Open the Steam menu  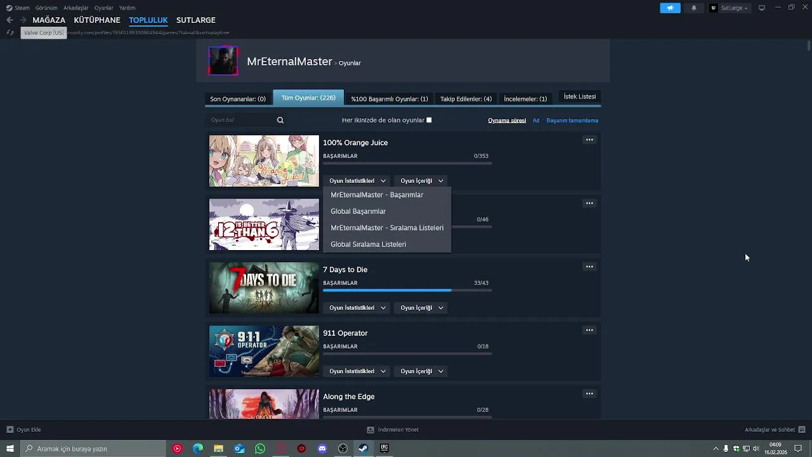(x=18, y=8)
